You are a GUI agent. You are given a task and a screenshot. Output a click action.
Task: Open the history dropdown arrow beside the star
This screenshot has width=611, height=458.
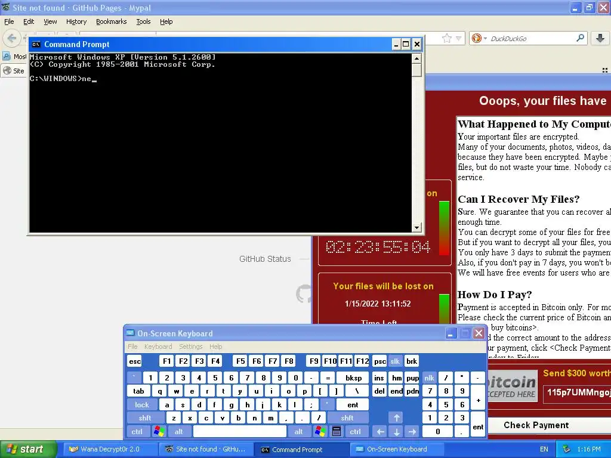click(x=459, y=38)
